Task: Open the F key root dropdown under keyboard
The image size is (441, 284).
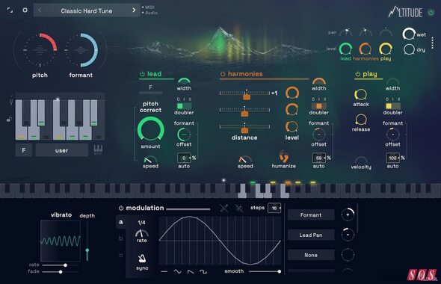Action: tap(24, 150)
